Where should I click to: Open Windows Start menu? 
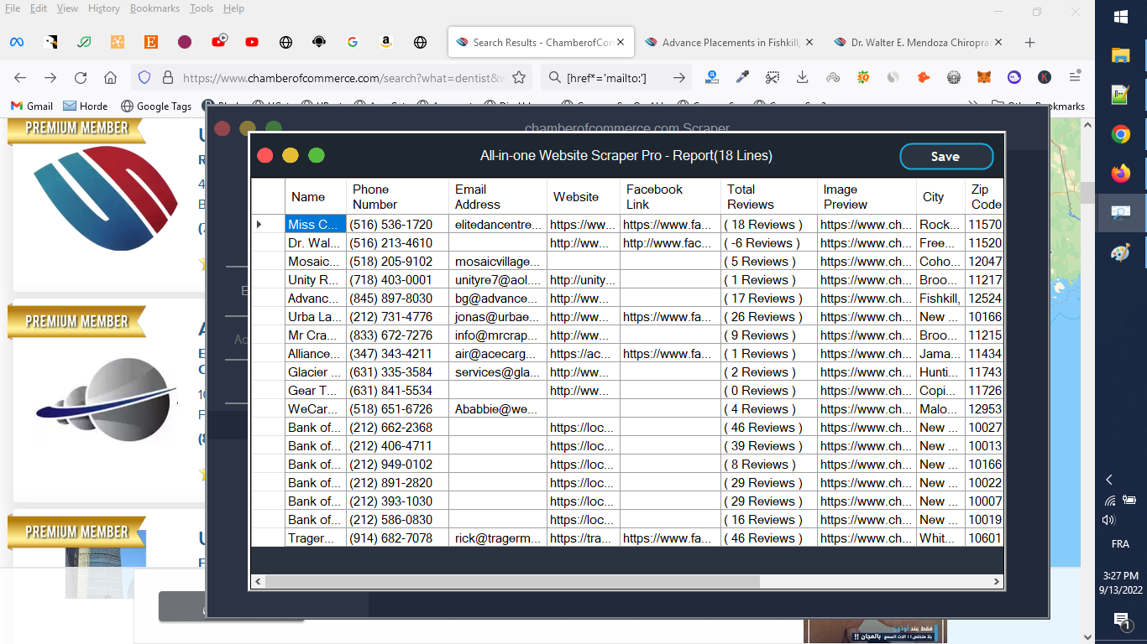(1120, 17)
